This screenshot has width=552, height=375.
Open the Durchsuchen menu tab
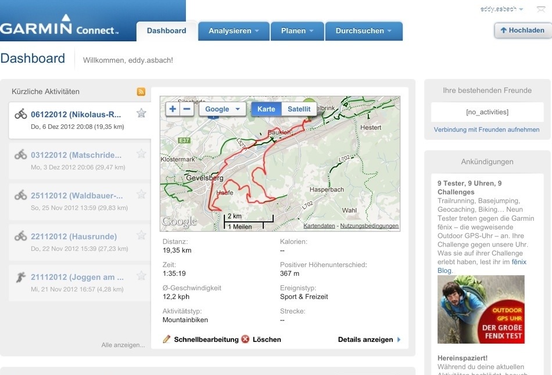(x=363, y=31)
